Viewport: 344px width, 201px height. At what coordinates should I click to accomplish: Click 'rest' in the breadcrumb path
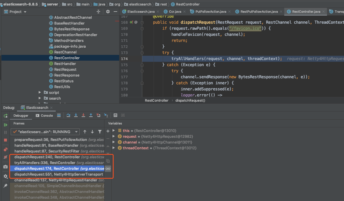[x=162, y=4]
